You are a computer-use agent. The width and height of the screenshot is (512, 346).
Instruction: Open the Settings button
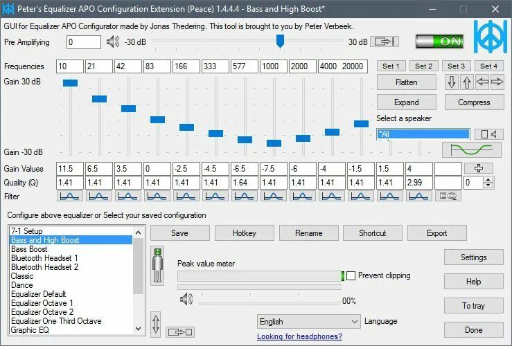pyautogui.click(x=474, y=257)
